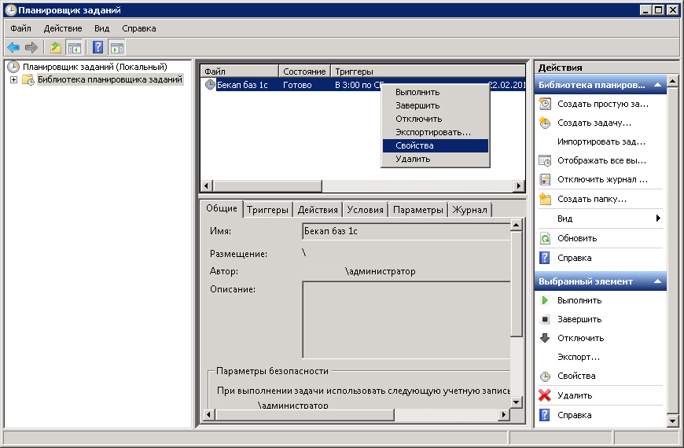The height and width of the screenshot is (448, 684).
Task: Click Actions pane scrollbar down arrow
Action: [x=673, y=421]
